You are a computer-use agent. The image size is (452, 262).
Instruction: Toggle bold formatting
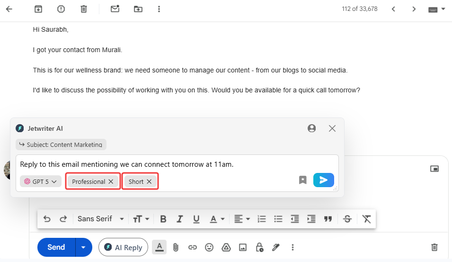163,219
